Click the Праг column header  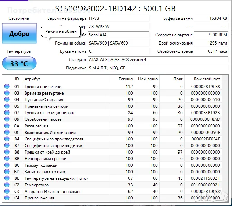(178, 79)
